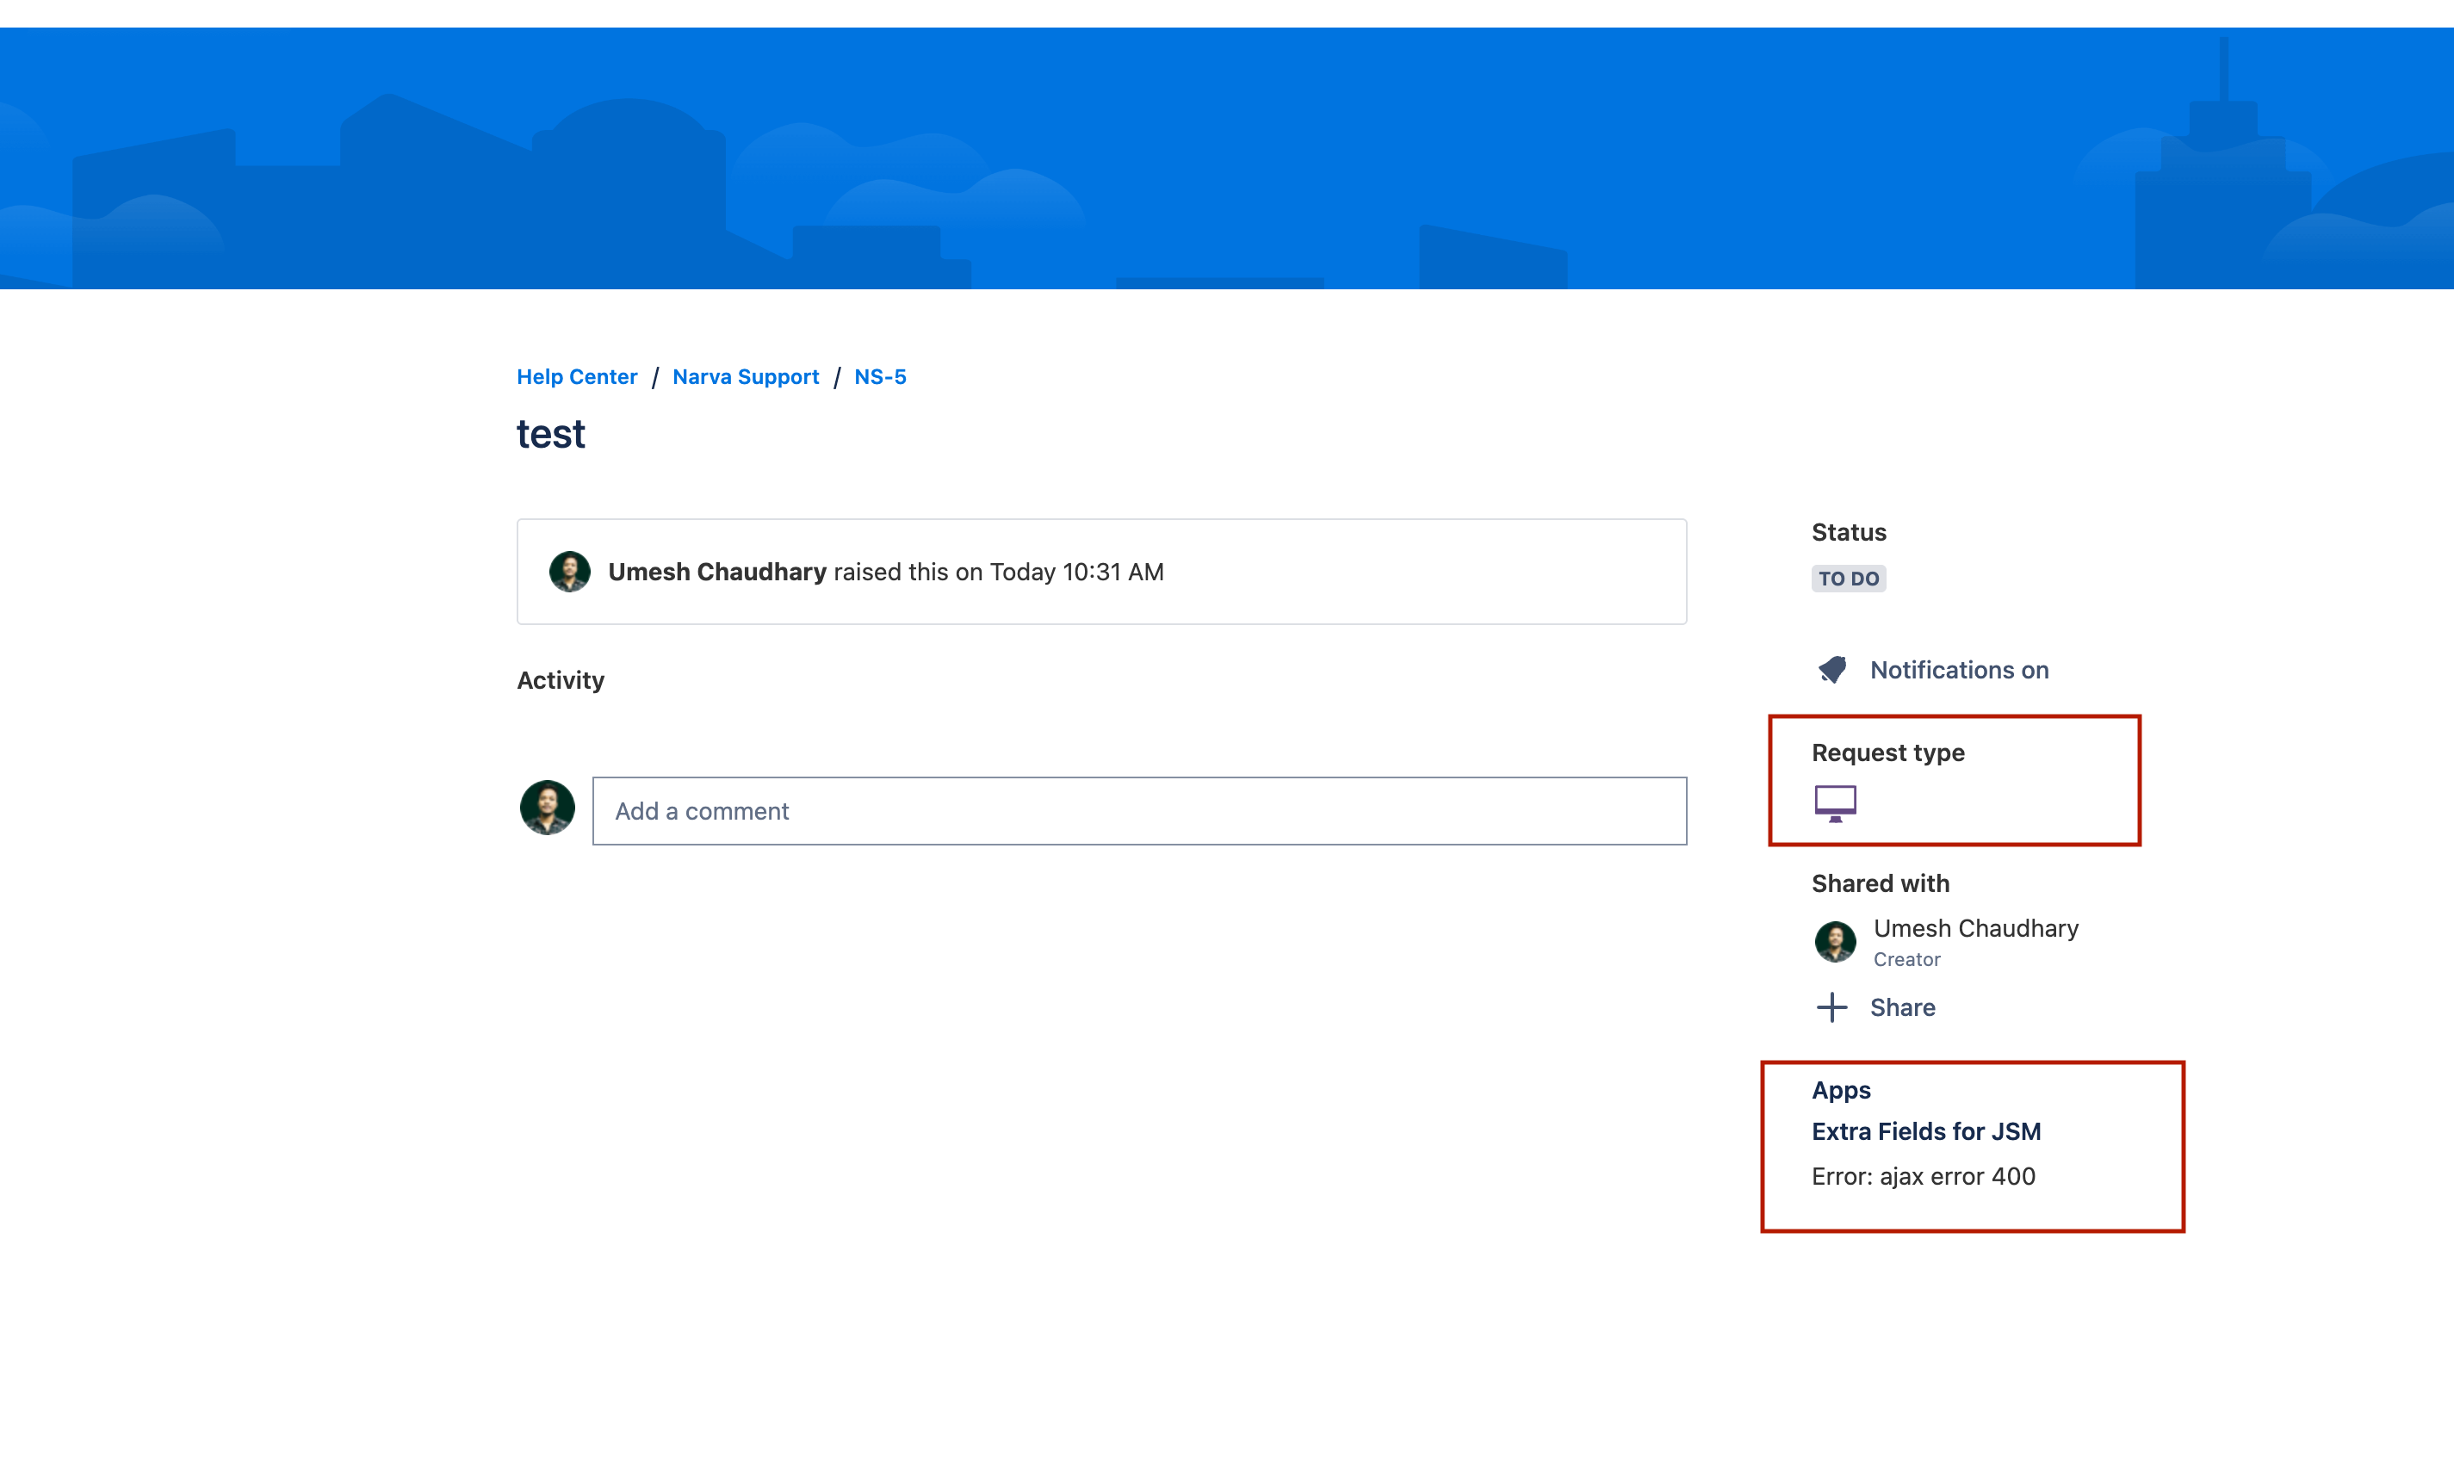This screenshot has width=2454, height=1474.
Task: Click Umesh's avatar in raised-by box
Action: pyautogui.click(x=570, y=572)
